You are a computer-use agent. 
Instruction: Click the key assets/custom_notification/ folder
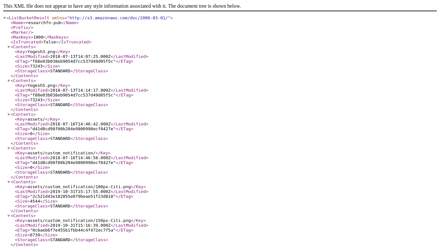[61, 153]
